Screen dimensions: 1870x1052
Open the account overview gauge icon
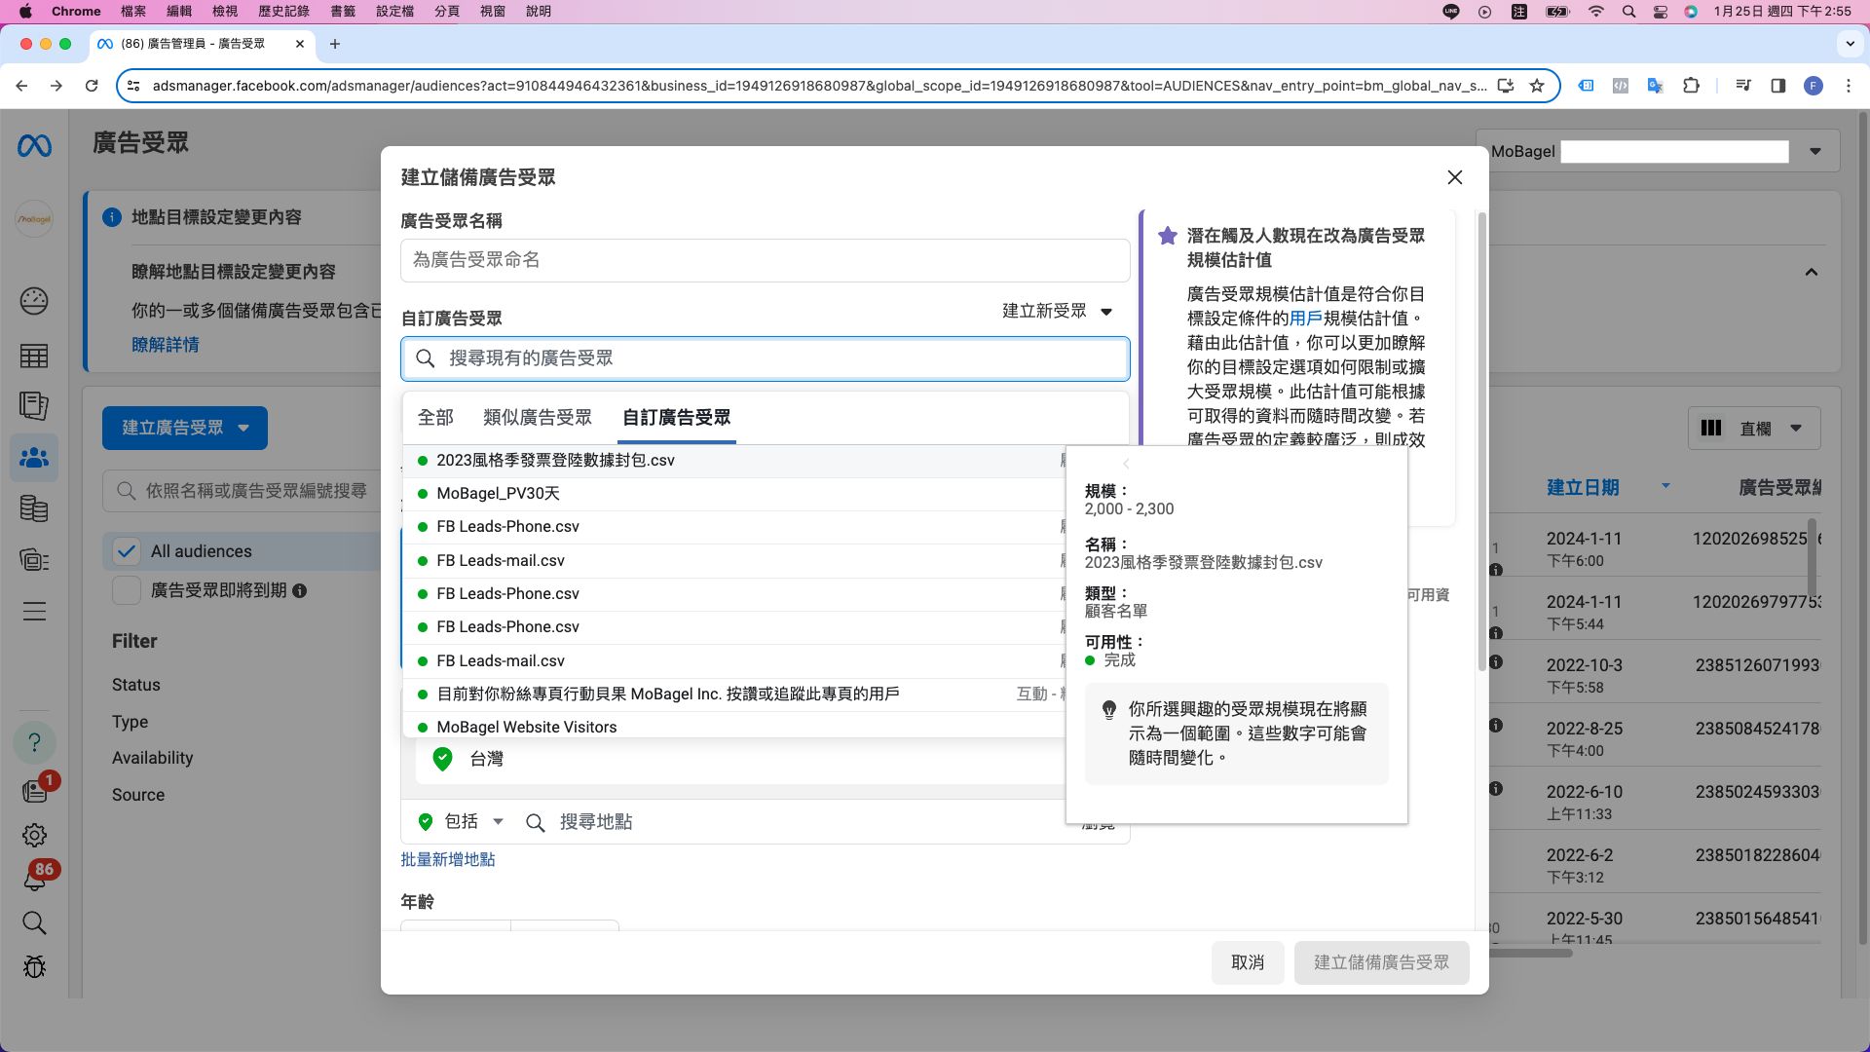coord(34,301)
